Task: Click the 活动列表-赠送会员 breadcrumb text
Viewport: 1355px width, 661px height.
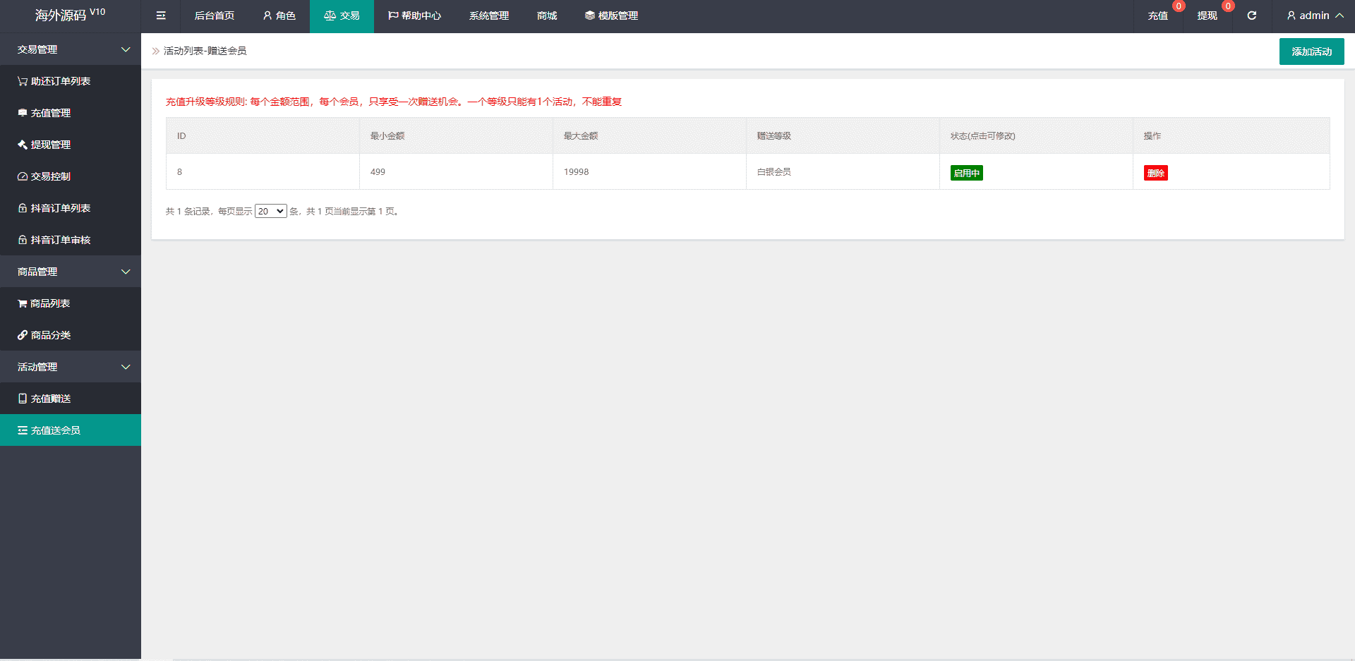Action: (205, 51)
